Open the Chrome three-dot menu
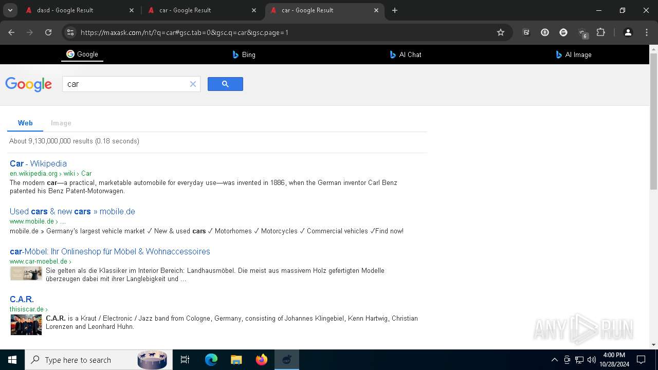The image size is (658, 370). [646, 32]
